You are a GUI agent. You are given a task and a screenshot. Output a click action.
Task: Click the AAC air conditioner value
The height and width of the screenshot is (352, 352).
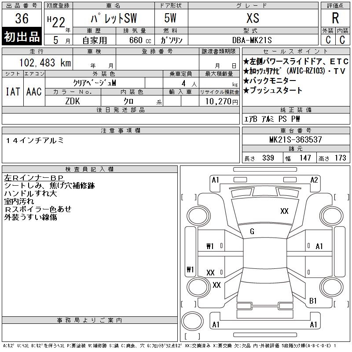pyautogui.click(x=34, y=92)
